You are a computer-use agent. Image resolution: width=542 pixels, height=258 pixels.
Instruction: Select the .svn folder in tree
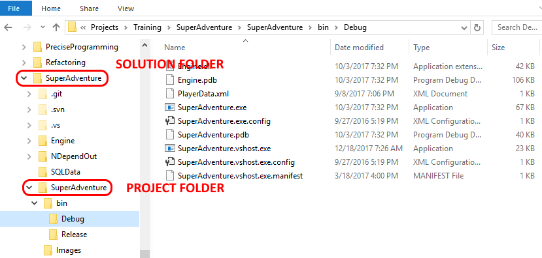click(x=58, y=109)
